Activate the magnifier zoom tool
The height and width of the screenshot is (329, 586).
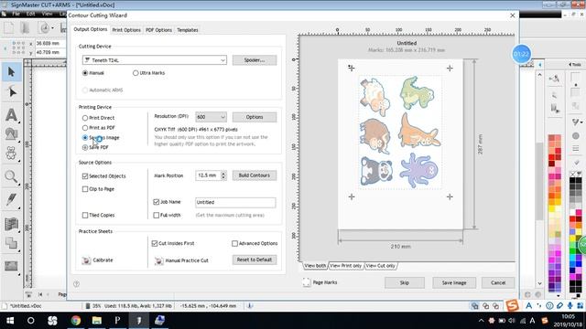click(11, 176)
